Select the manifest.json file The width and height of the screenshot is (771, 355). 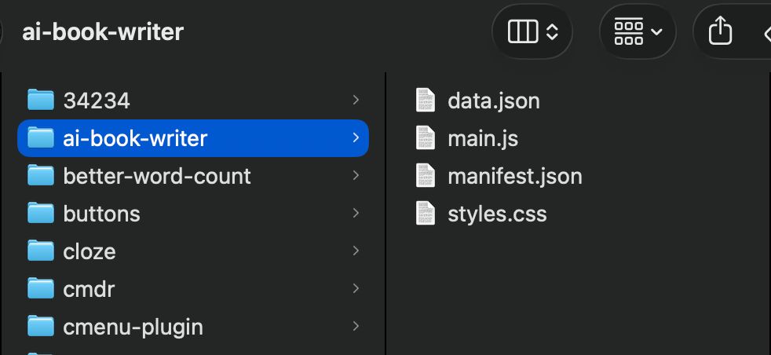point(514,176)
